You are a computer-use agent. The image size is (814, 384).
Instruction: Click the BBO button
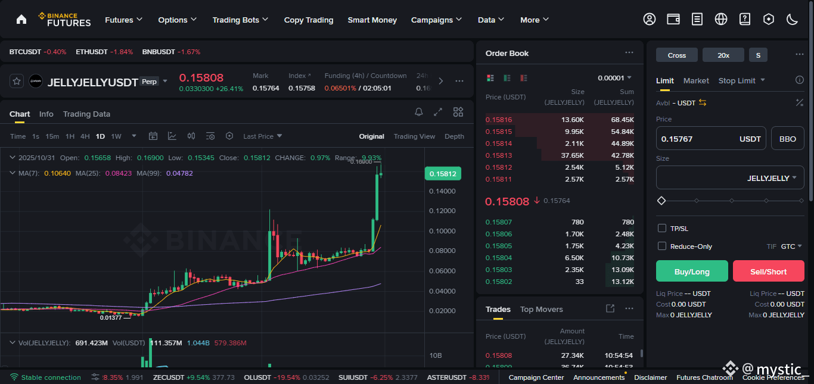[788, 138]
